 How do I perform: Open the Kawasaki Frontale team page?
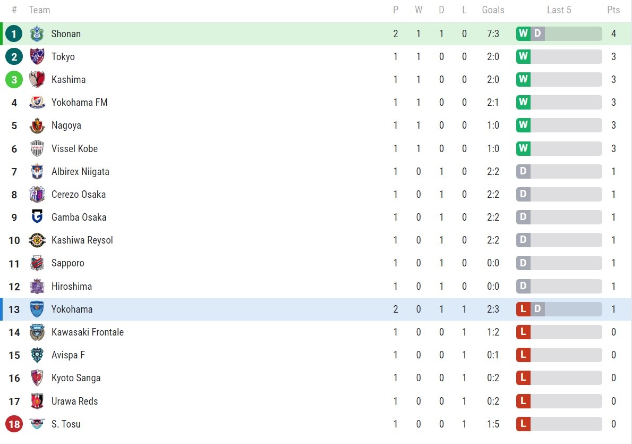coord(87,332)
